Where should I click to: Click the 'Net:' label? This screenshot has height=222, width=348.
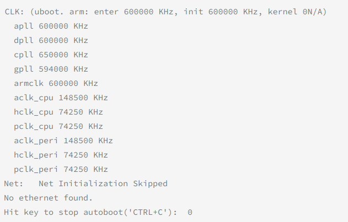(14, 183)
